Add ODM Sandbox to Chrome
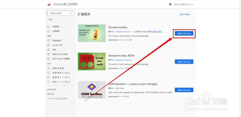The width and height of the screenshot is (241, 117). coord(184,90)
